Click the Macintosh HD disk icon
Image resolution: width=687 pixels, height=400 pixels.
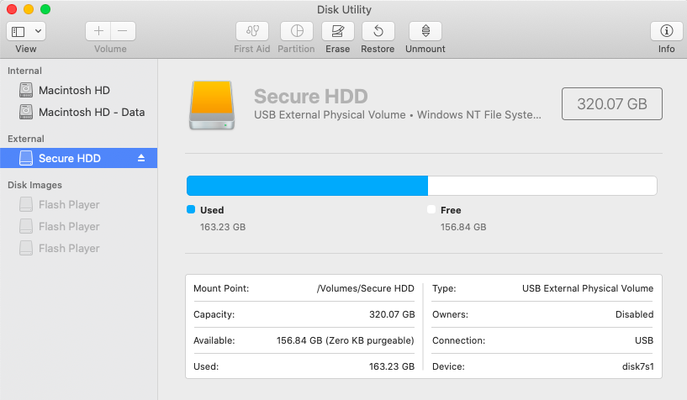point(26,90)
